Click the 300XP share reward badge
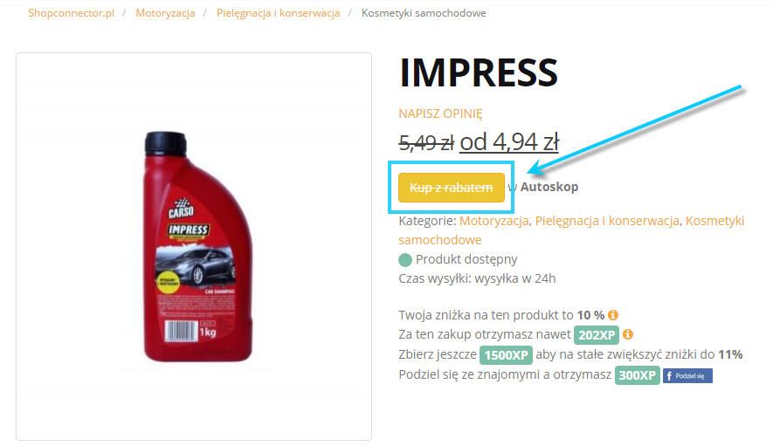The image size is (773, 446). coord(637,375)
